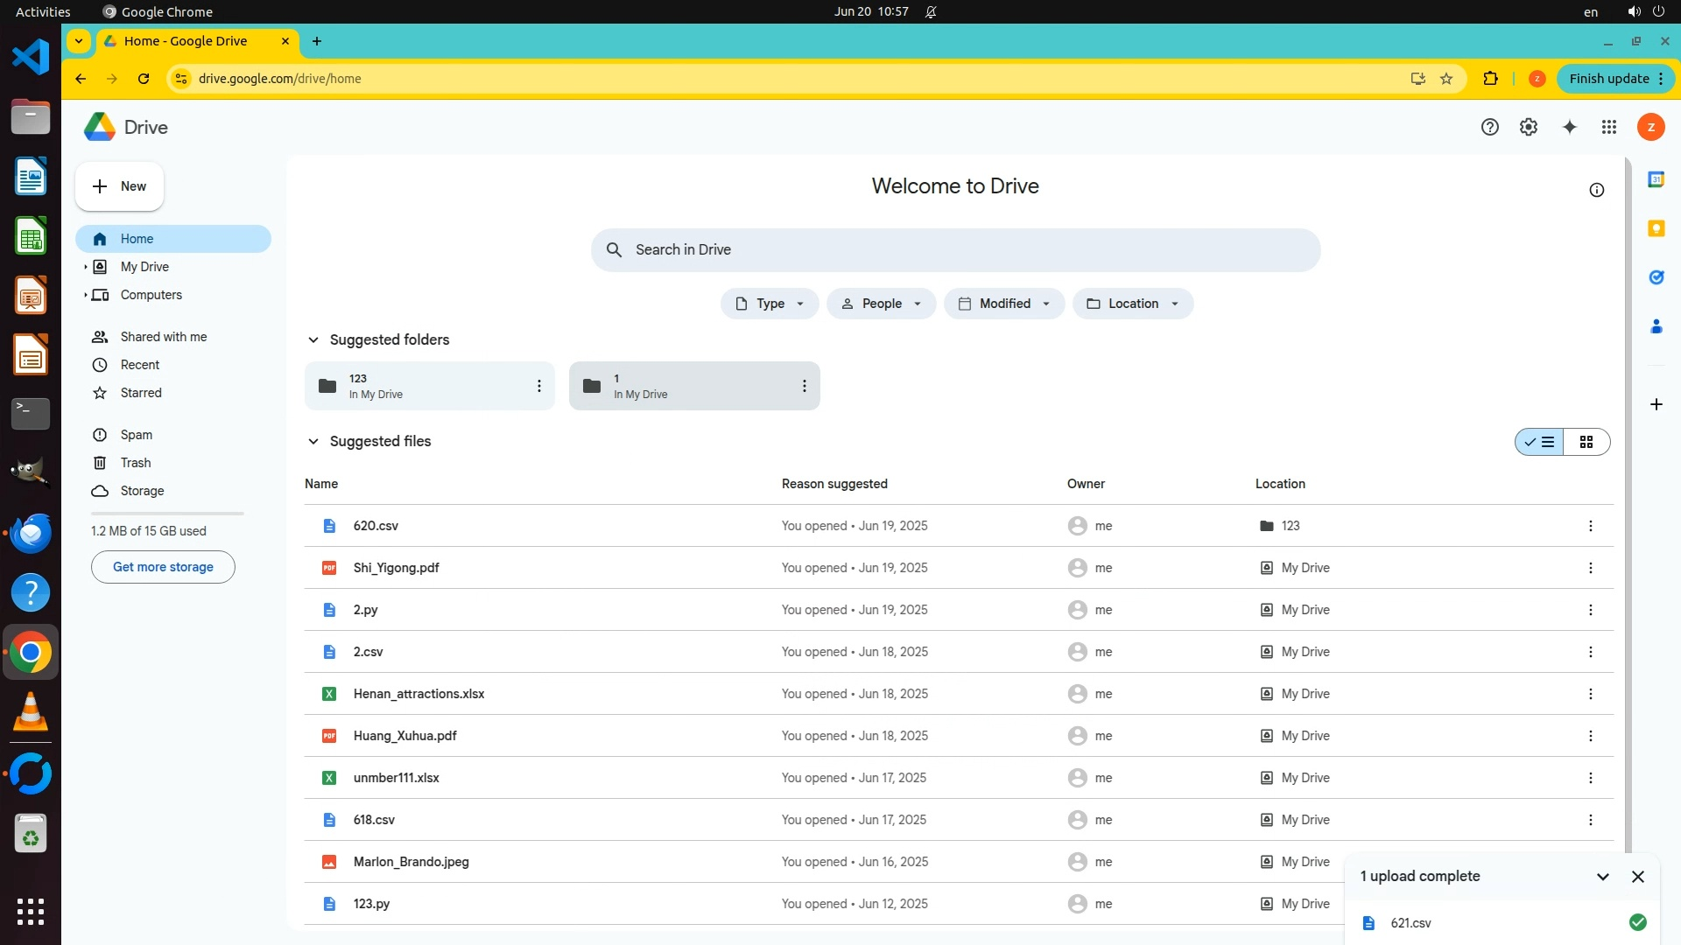Open Drive settings gear
The height and width of the screenshot is (945, 1681).
[x=1529, y=128]
